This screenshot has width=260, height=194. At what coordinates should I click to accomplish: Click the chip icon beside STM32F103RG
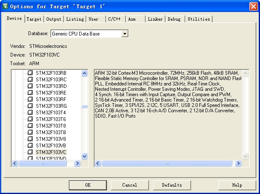tap(30, 106)
